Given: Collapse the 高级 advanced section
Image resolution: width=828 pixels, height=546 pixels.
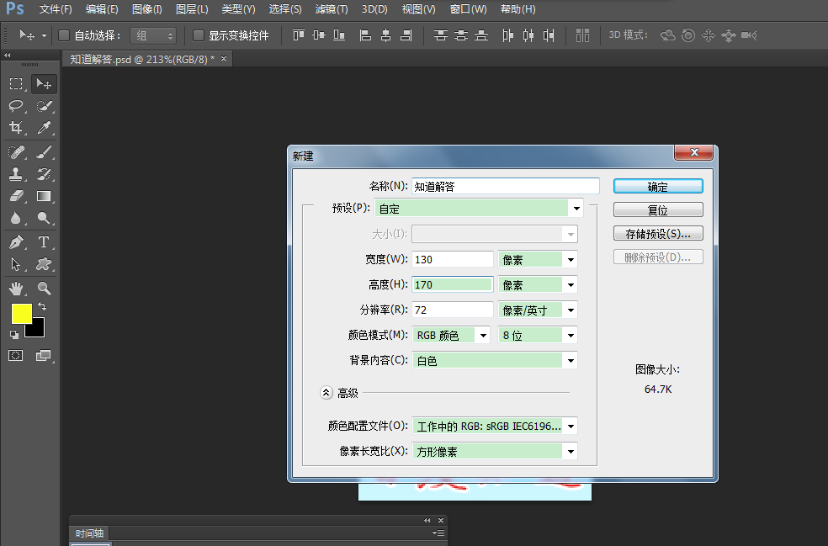Looking at the screenshot, I should [x=326, y=393].
